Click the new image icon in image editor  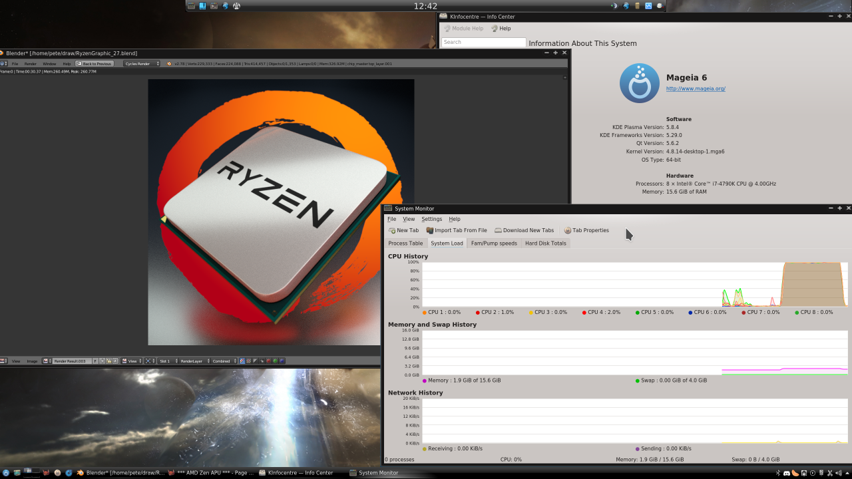click(x=103, y=361)
